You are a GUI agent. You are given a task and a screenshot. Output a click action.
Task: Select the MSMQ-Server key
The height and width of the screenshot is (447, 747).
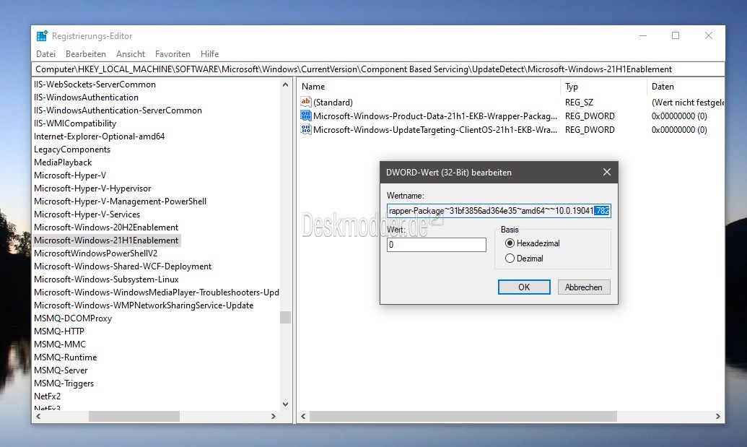(x=61, y=370)
